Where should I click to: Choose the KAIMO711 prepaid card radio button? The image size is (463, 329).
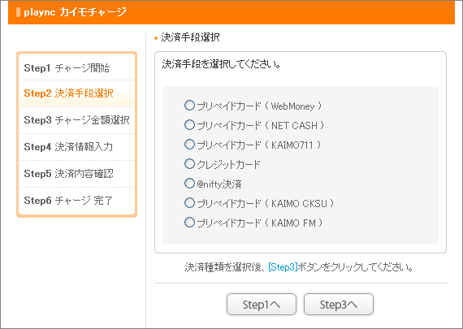click(189, 144)
